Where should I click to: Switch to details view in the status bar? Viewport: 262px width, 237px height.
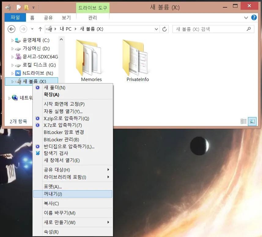(244, 121)
